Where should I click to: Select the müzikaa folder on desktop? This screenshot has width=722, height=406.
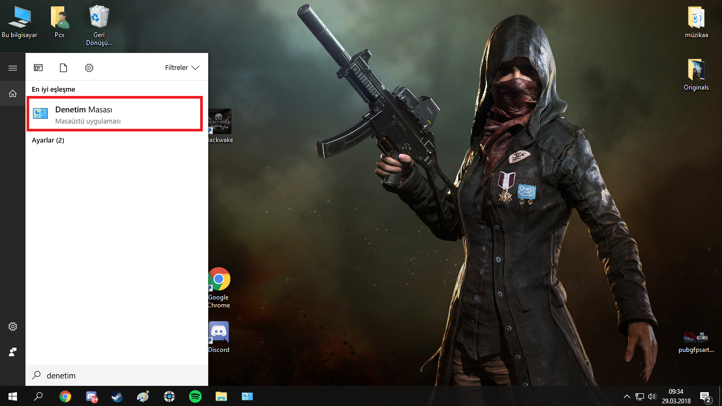click(696, 22)
